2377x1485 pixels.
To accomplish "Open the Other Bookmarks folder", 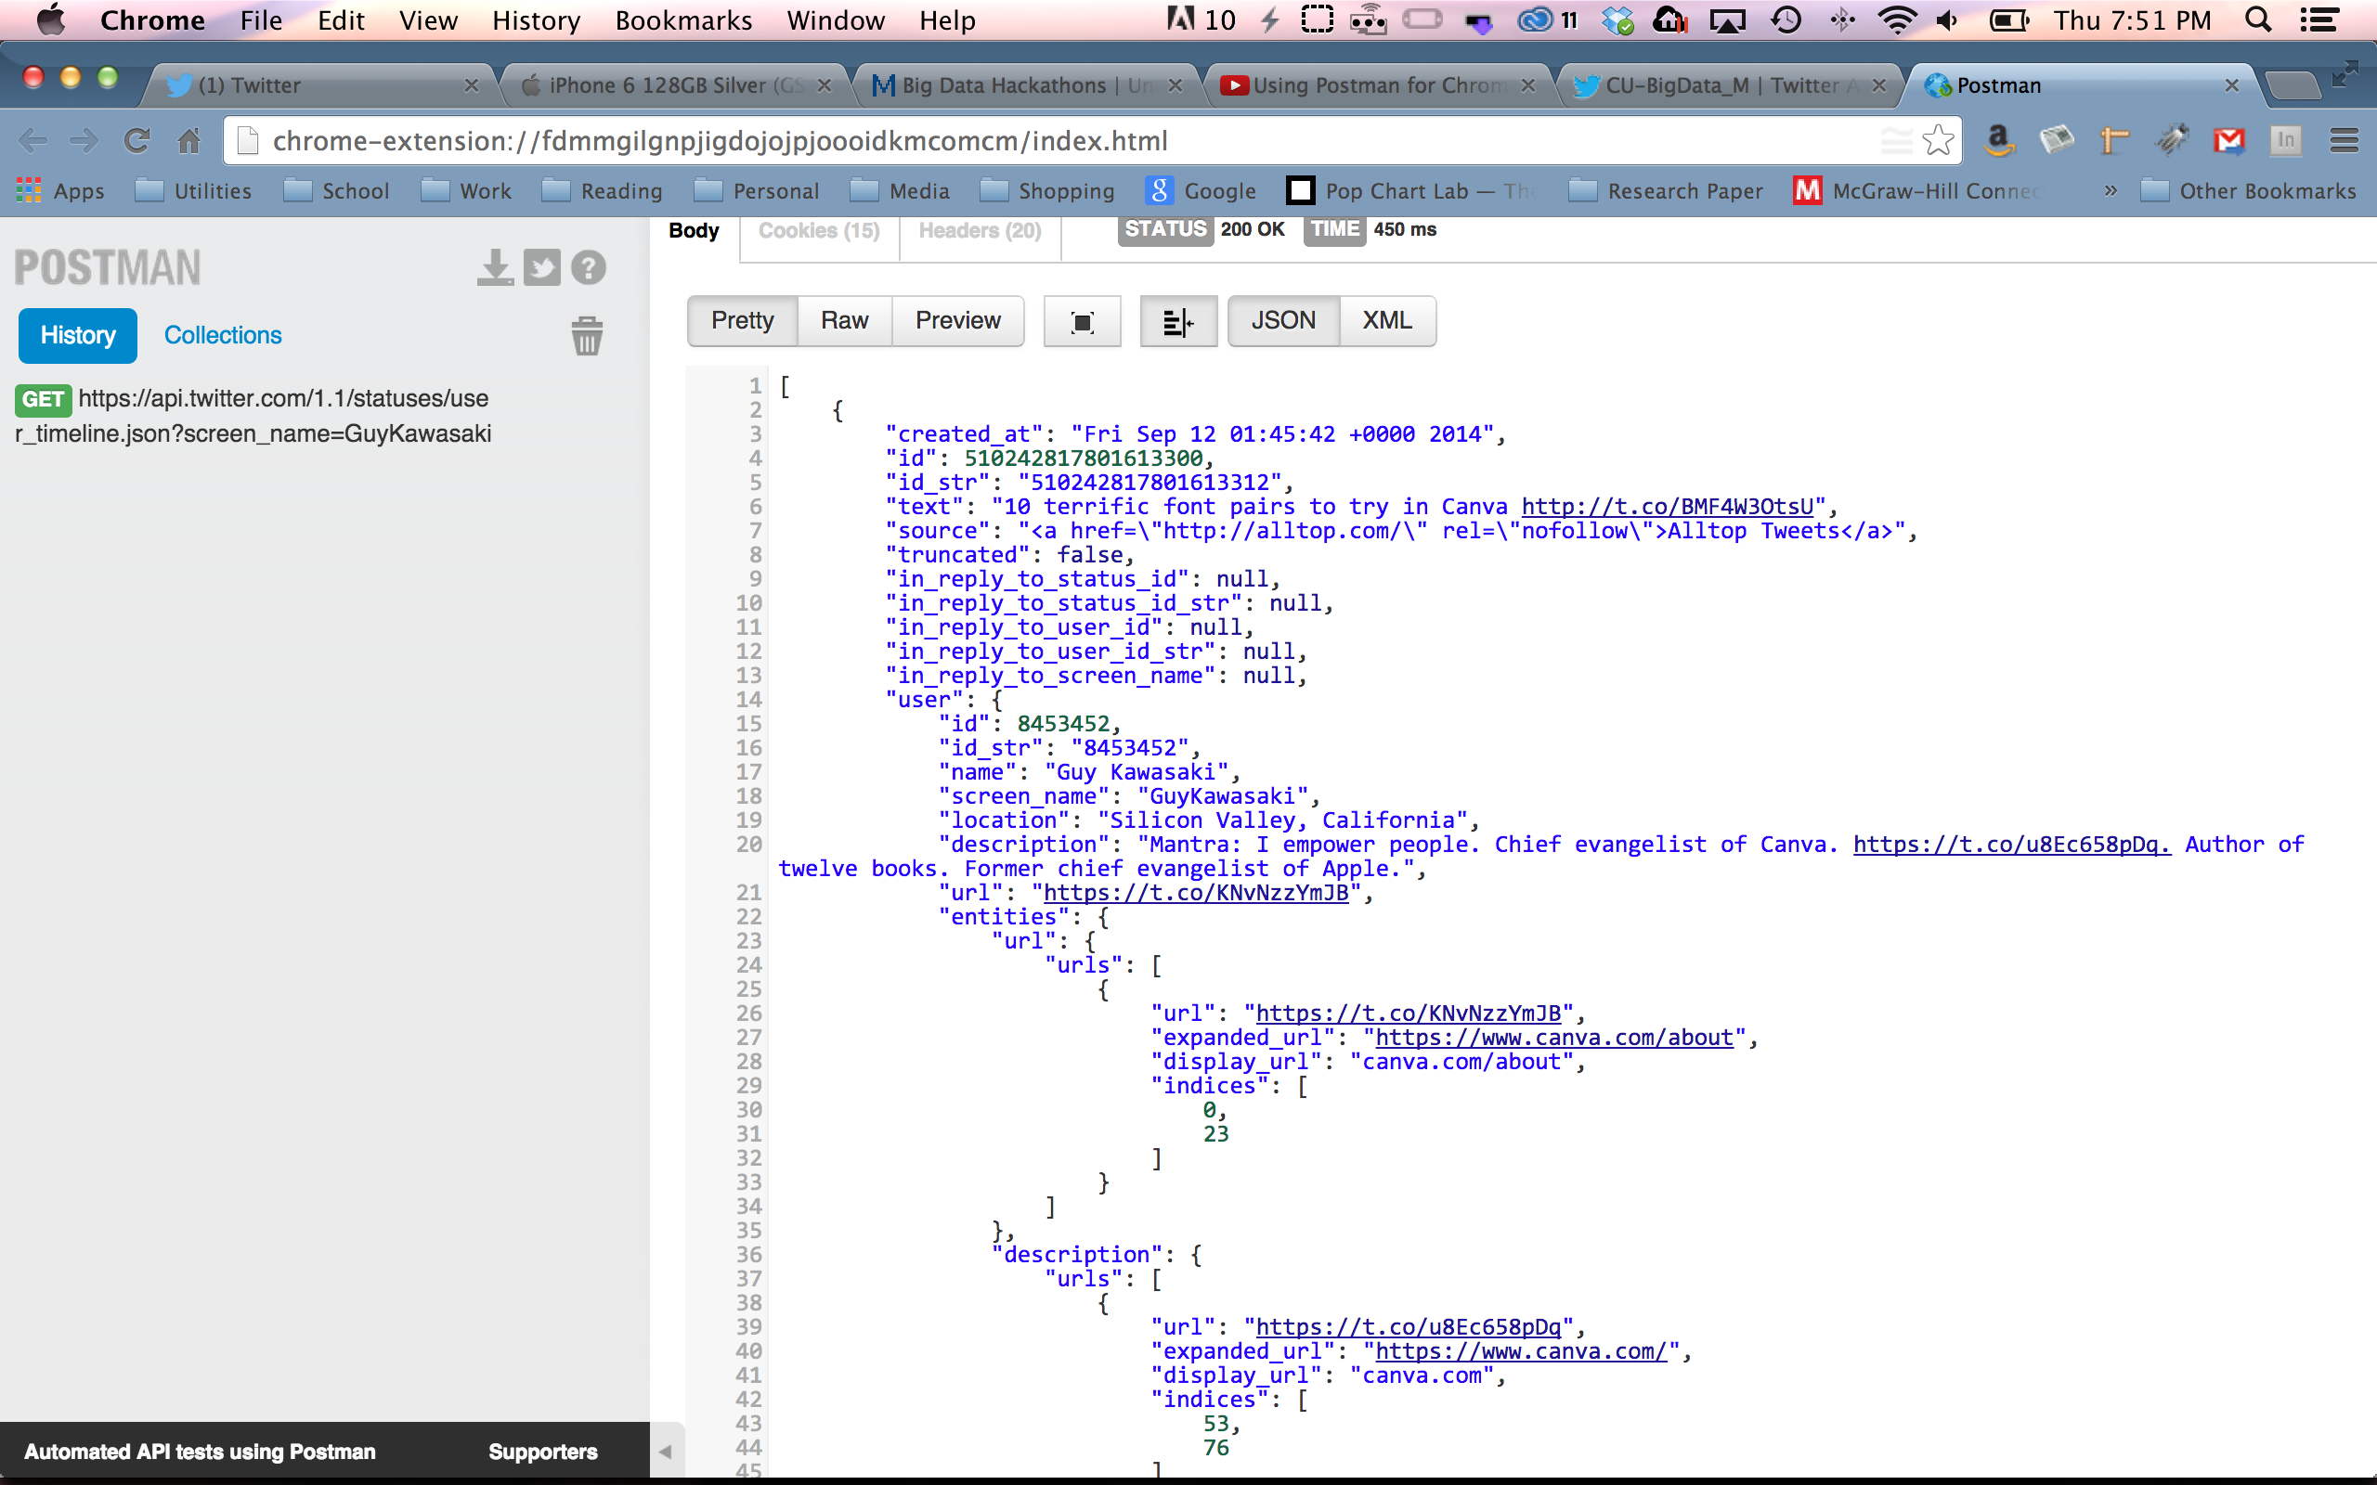I will pos(2248,190).
